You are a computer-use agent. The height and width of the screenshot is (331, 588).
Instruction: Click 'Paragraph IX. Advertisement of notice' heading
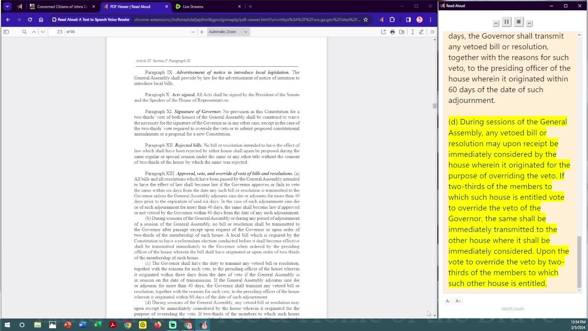217,72
